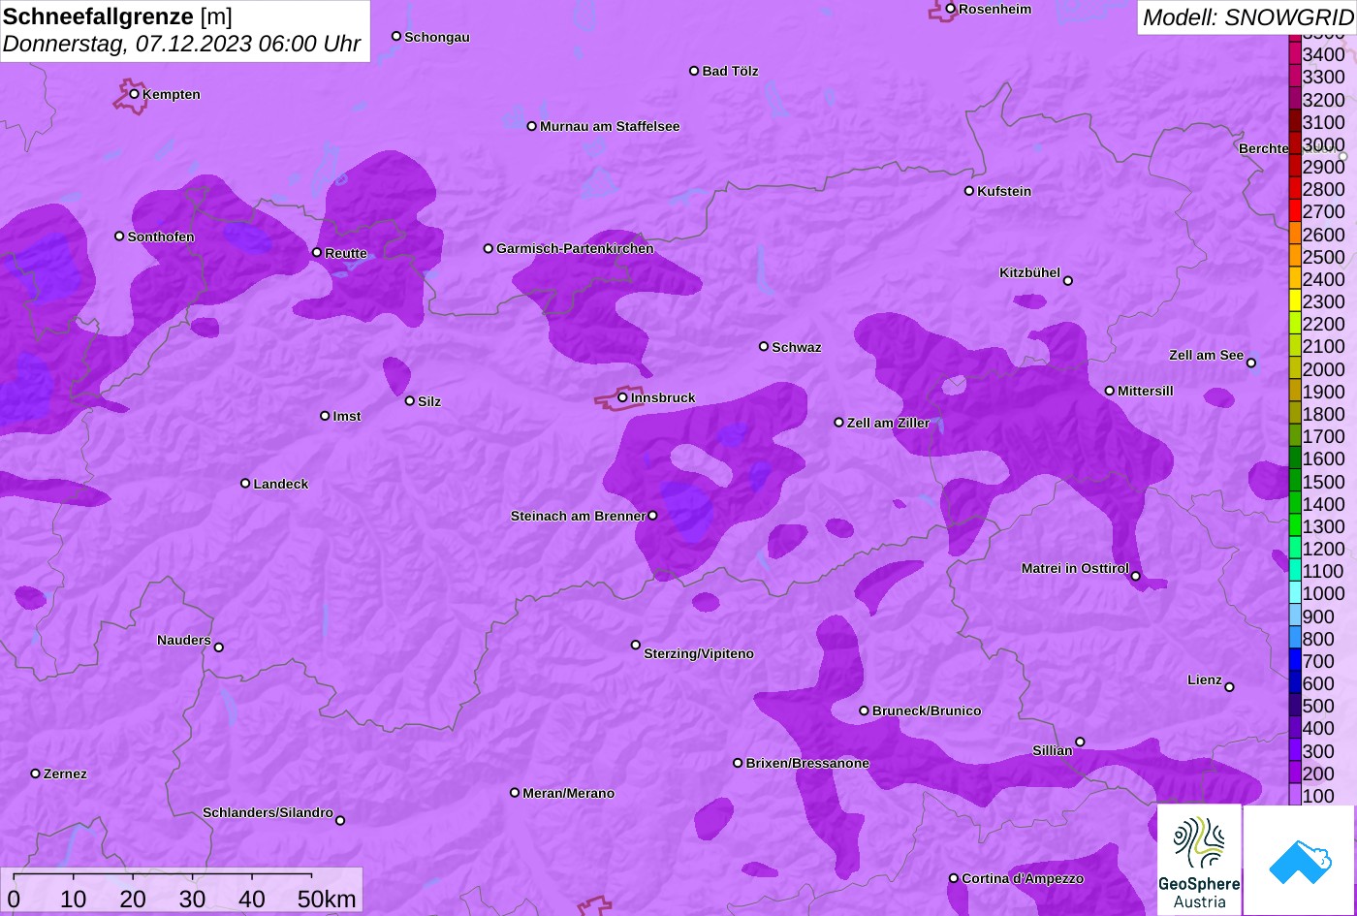This screenshot has width=1357, height=916.
Task: Click the Reutte marker dot
Action: pyautogui.click(x=317, y=253)
